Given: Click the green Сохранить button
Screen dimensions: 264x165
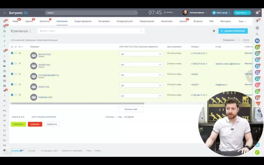Looking at the screenshot, I should [x=18, y=124].
